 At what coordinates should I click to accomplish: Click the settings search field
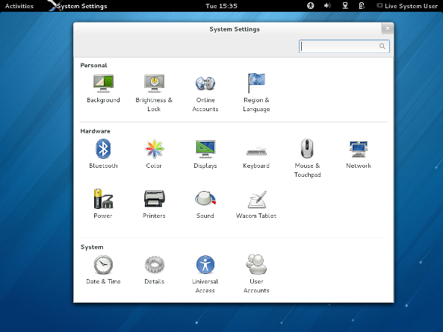click(x=344, y=46)
